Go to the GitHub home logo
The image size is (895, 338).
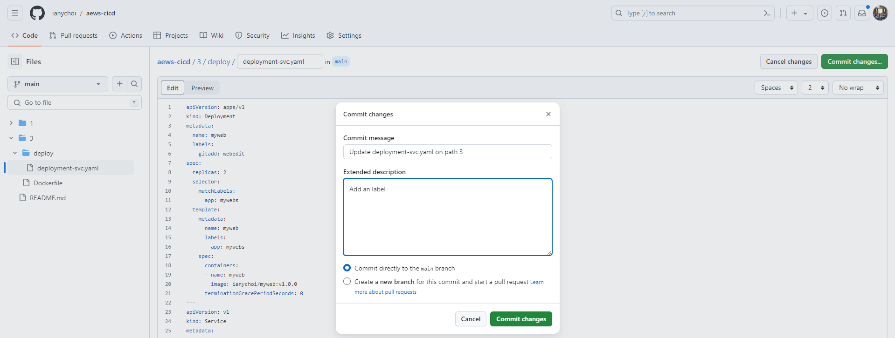point(37,13)
